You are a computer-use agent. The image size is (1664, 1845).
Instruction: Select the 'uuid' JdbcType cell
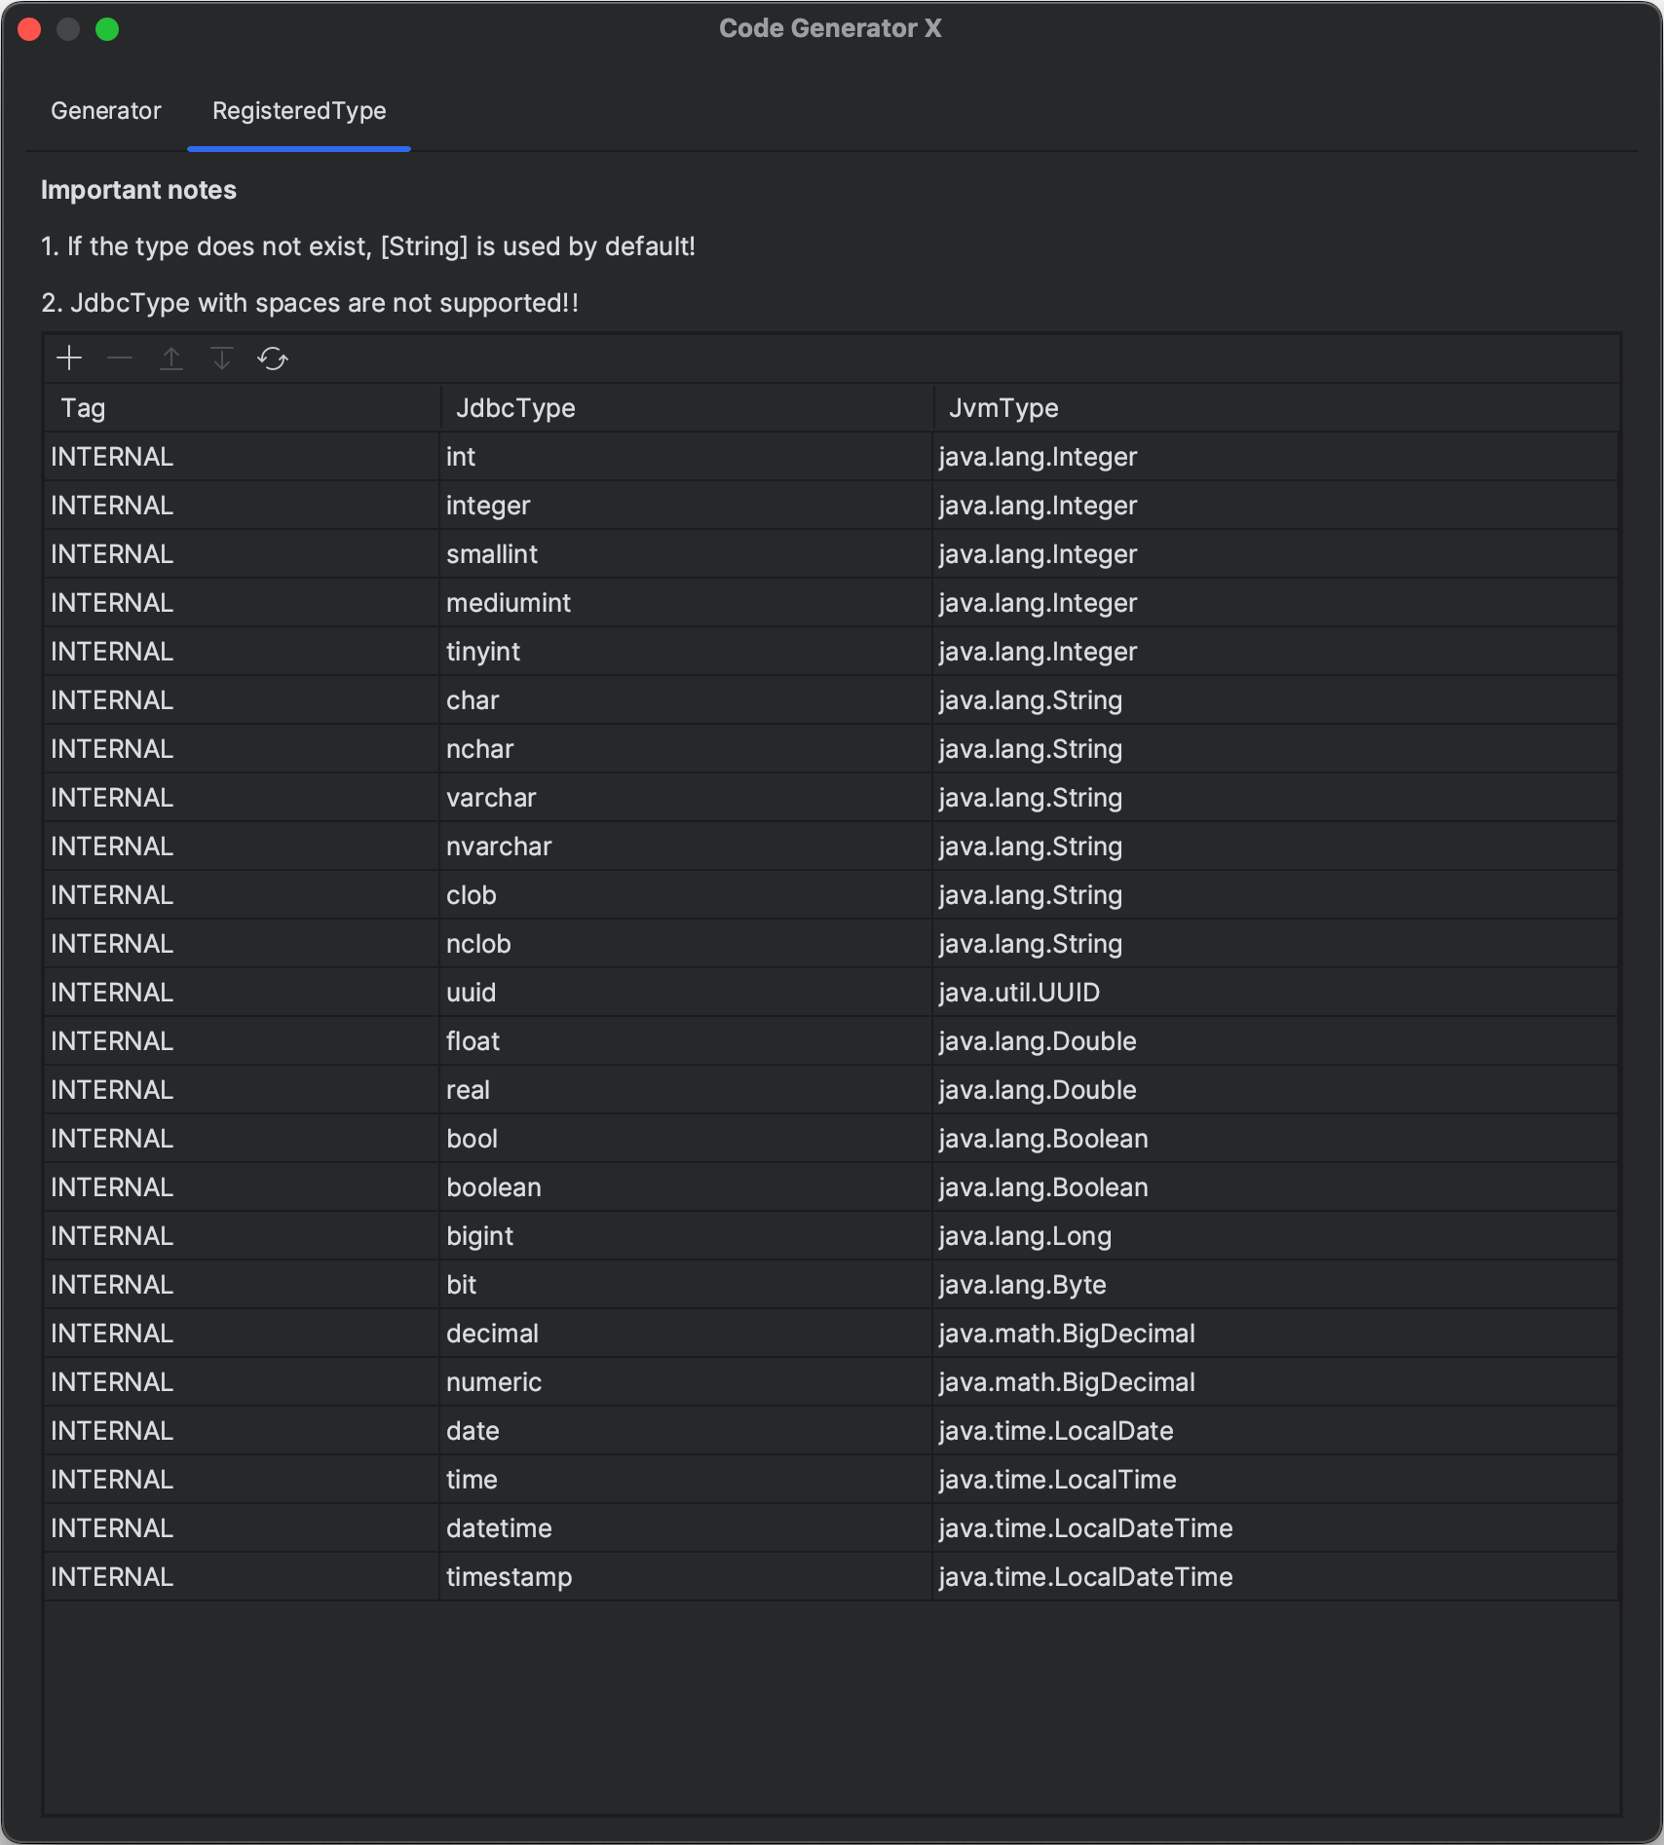pyautogui.click(x=686, y=993)
